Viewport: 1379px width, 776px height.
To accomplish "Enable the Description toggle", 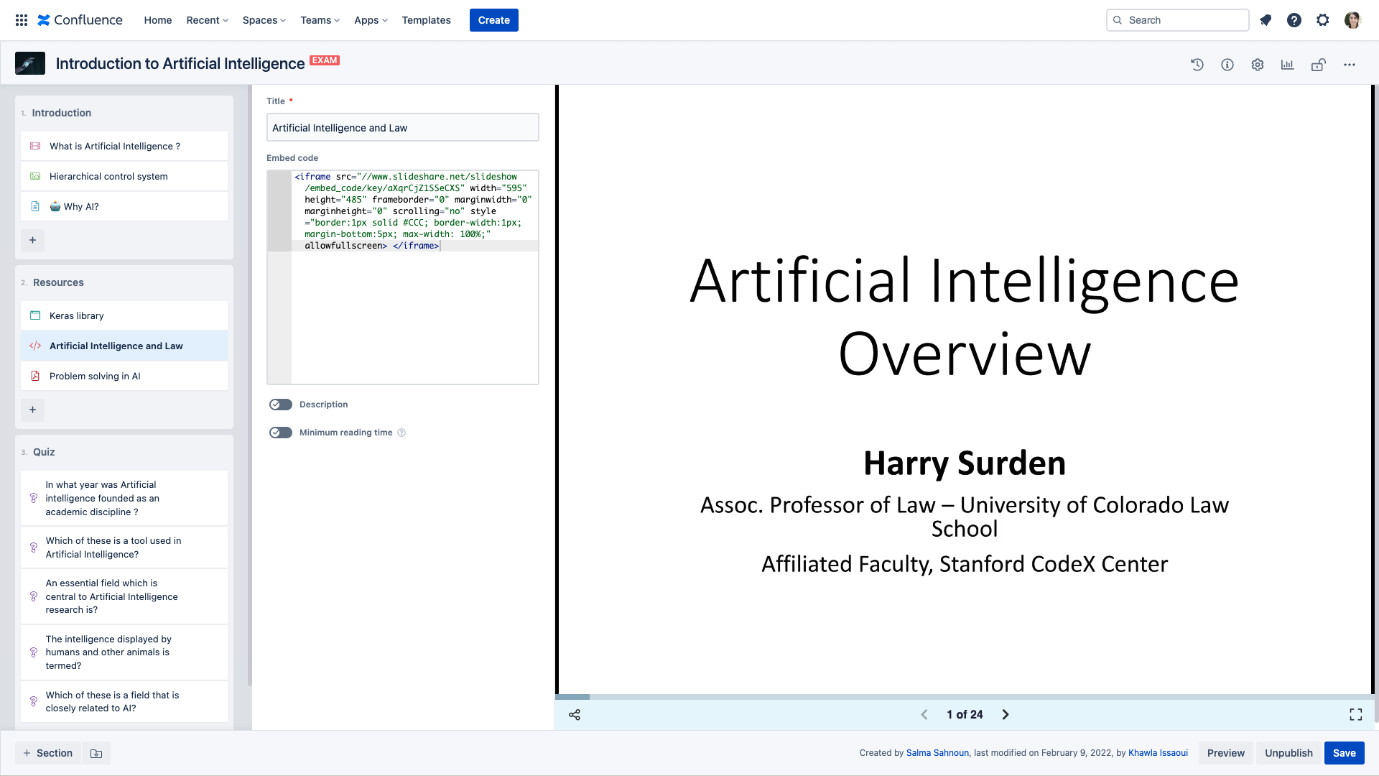I will click(281, 405).
